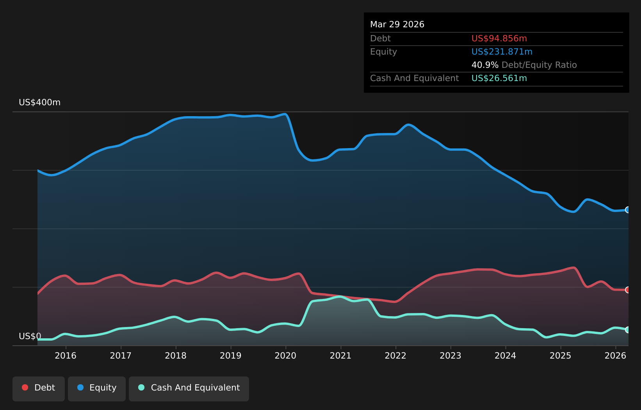Image resolution: width=641 pixels, height=410 pixels.
Task: Click the 2016 x-axis label
Action: 66,355
